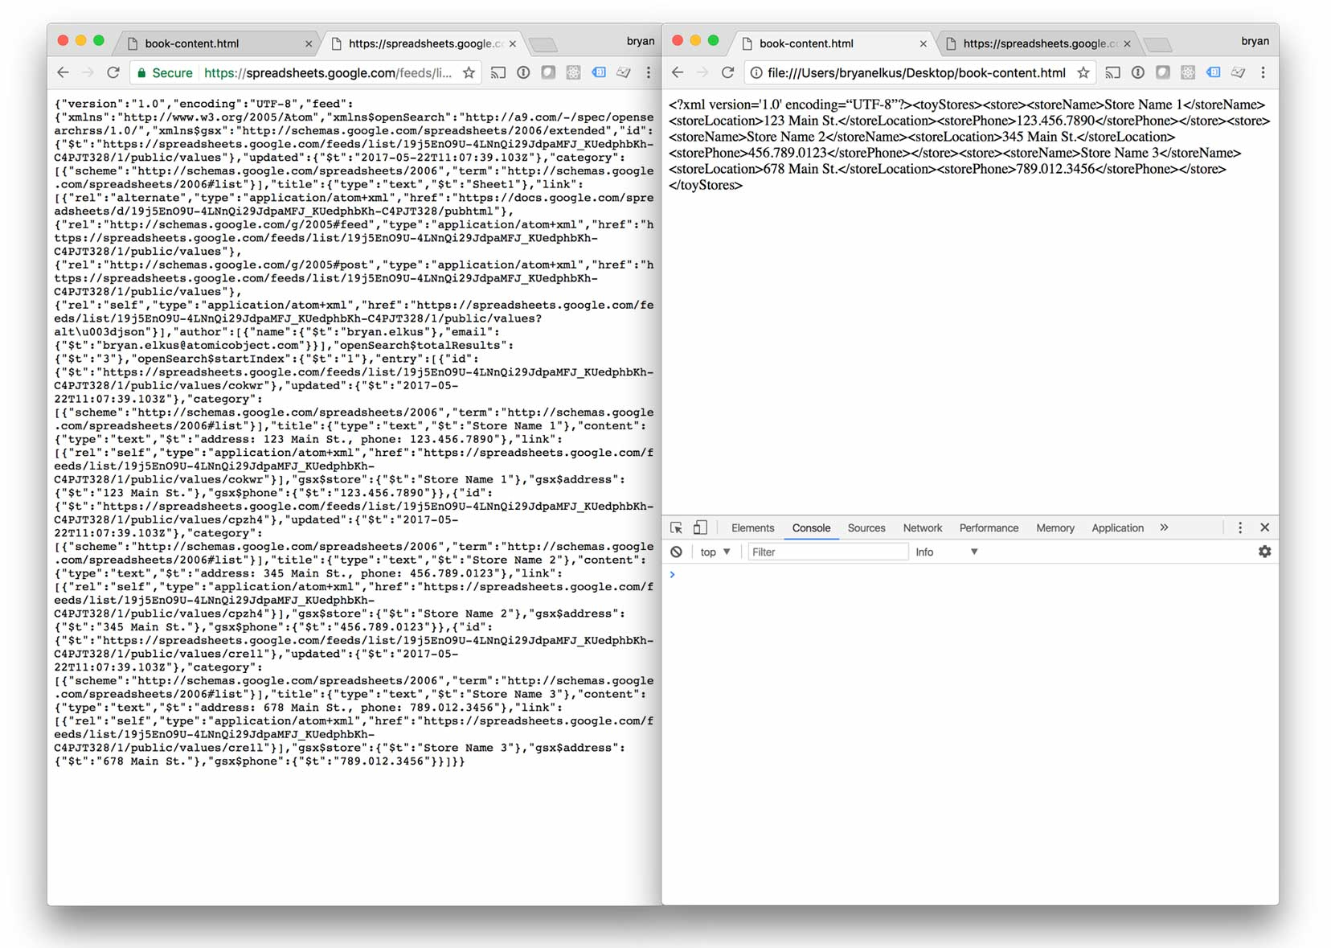Click the blue tag extension in right window
Screen dimensions: 1331x948
[1213, 73]
